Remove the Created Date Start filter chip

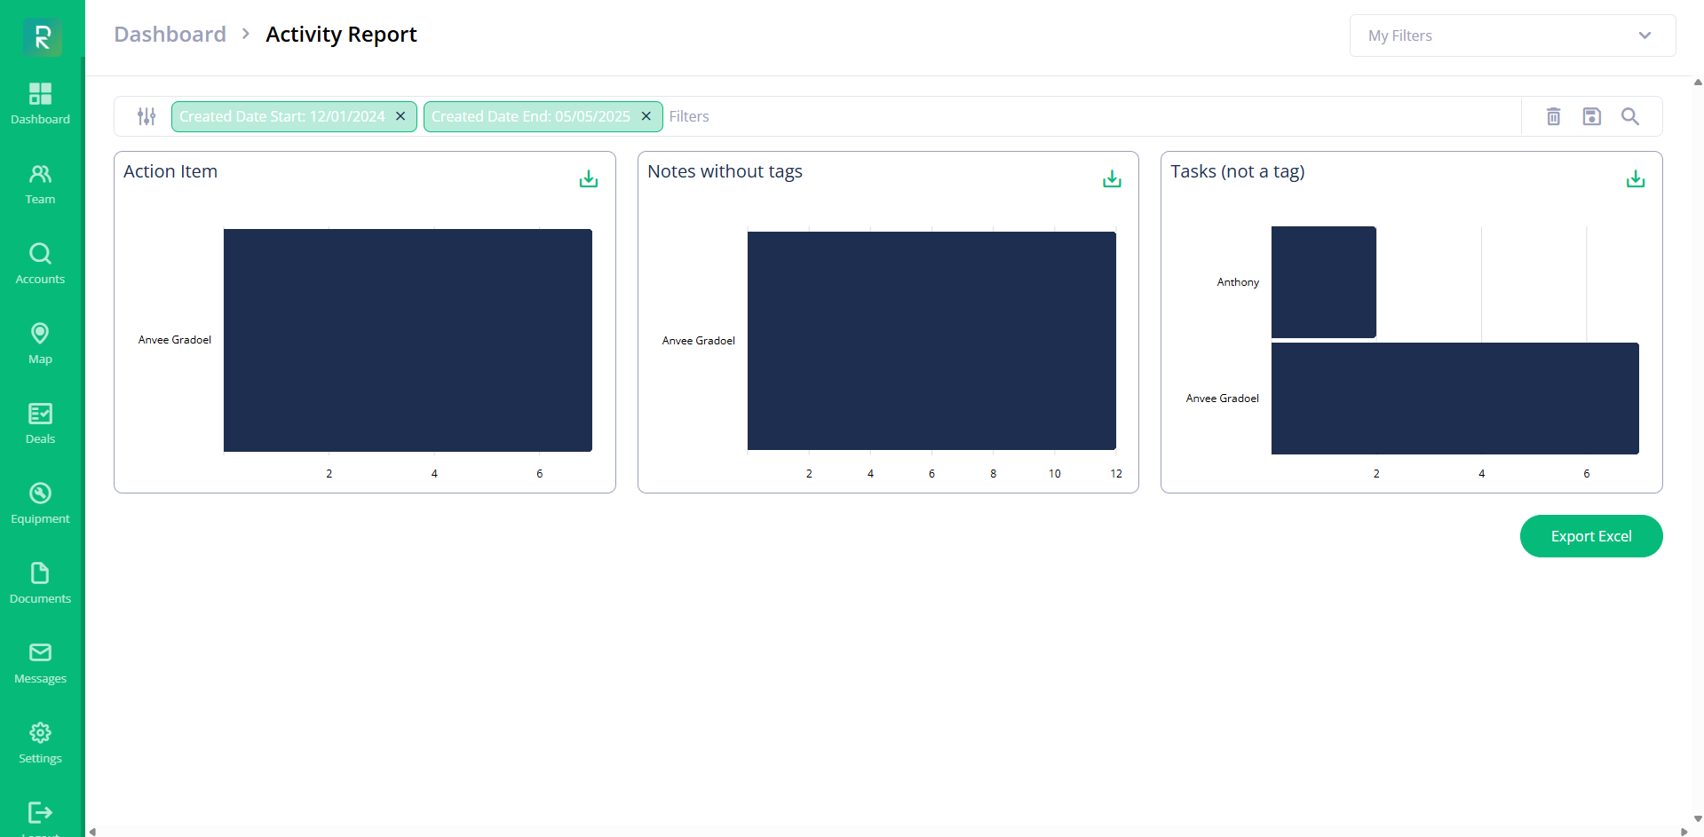(x=400, y=116)
